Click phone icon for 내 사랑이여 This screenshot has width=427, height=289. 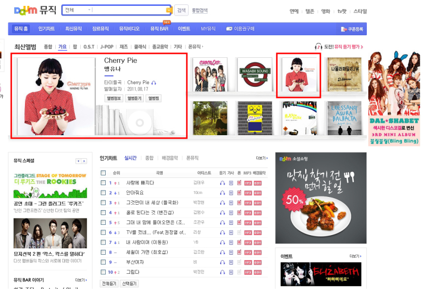pyautogui.click(x=239, y=242)
